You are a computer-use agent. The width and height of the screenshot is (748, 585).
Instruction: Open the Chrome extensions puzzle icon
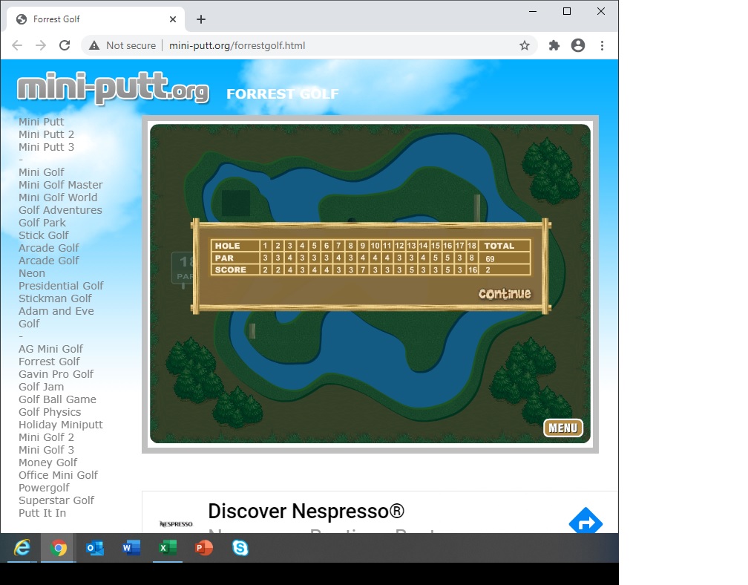554,45
